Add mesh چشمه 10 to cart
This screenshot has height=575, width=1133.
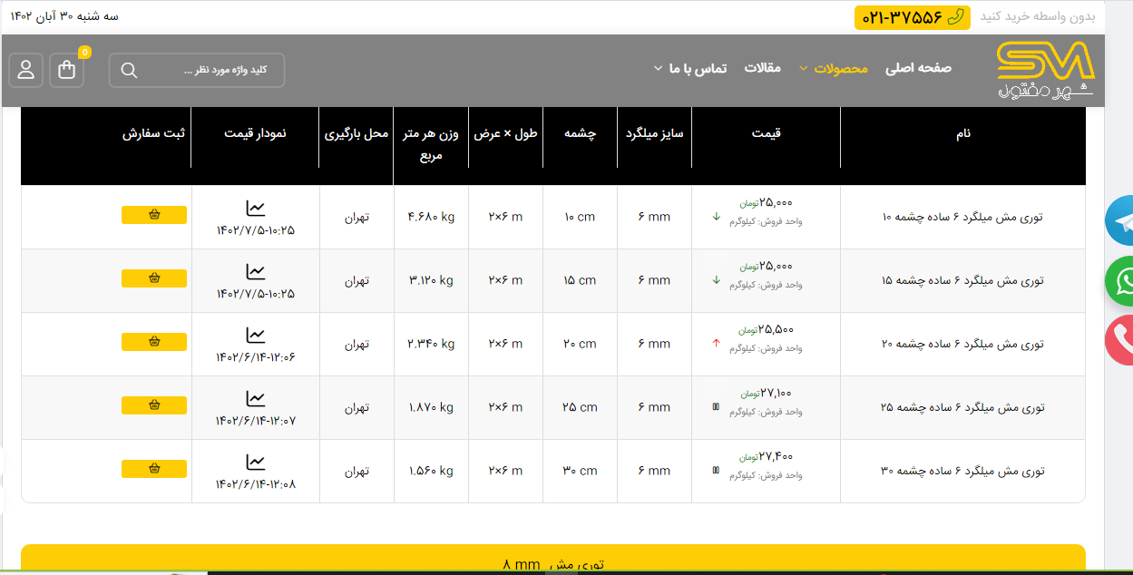[154, 215]
